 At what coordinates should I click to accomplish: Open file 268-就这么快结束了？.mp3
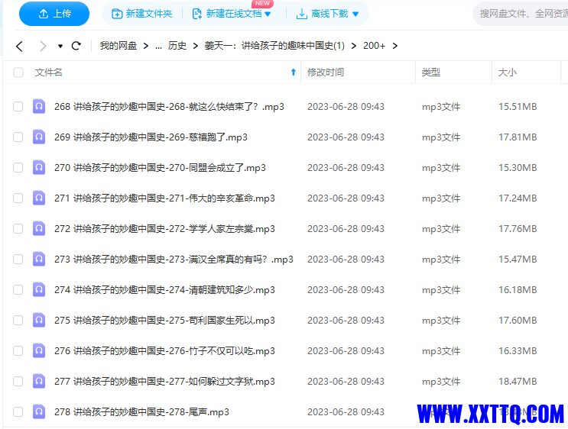click(x=169, y=107)
